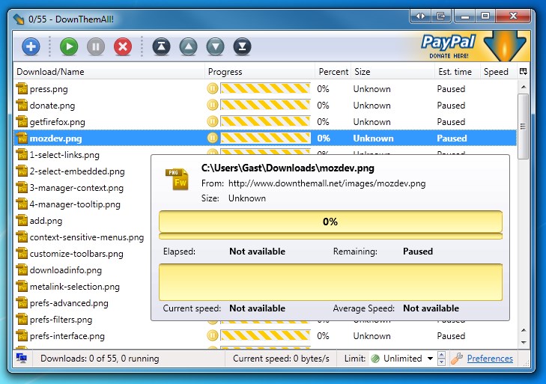
Task: Select donate.png download row
Action: pos(265,105)
